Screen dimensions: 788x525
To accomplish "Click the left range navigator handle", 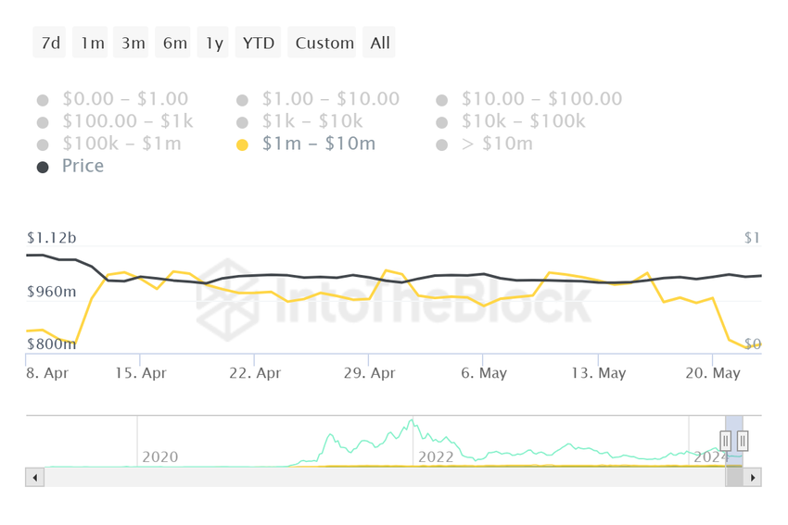I will [x=726, y=442].
